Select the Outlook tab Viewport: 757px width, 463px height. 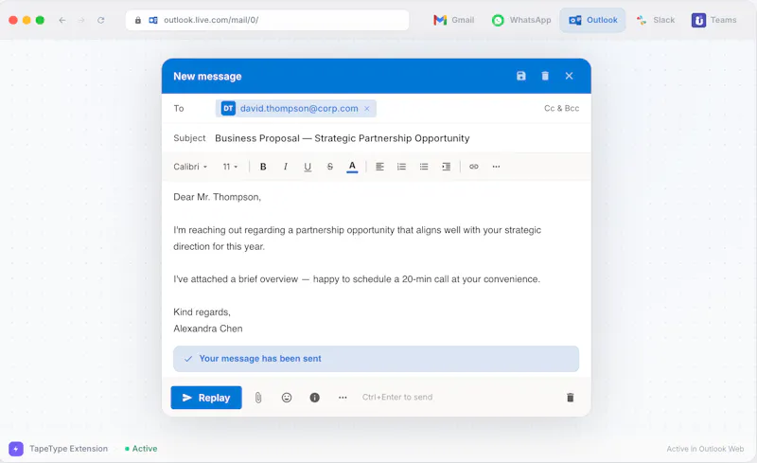593,20
